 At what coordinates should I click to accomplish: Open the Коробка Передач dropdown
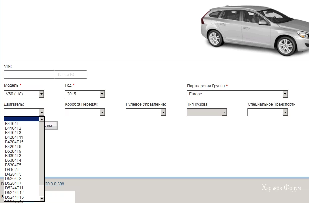[x=85, y=112]
